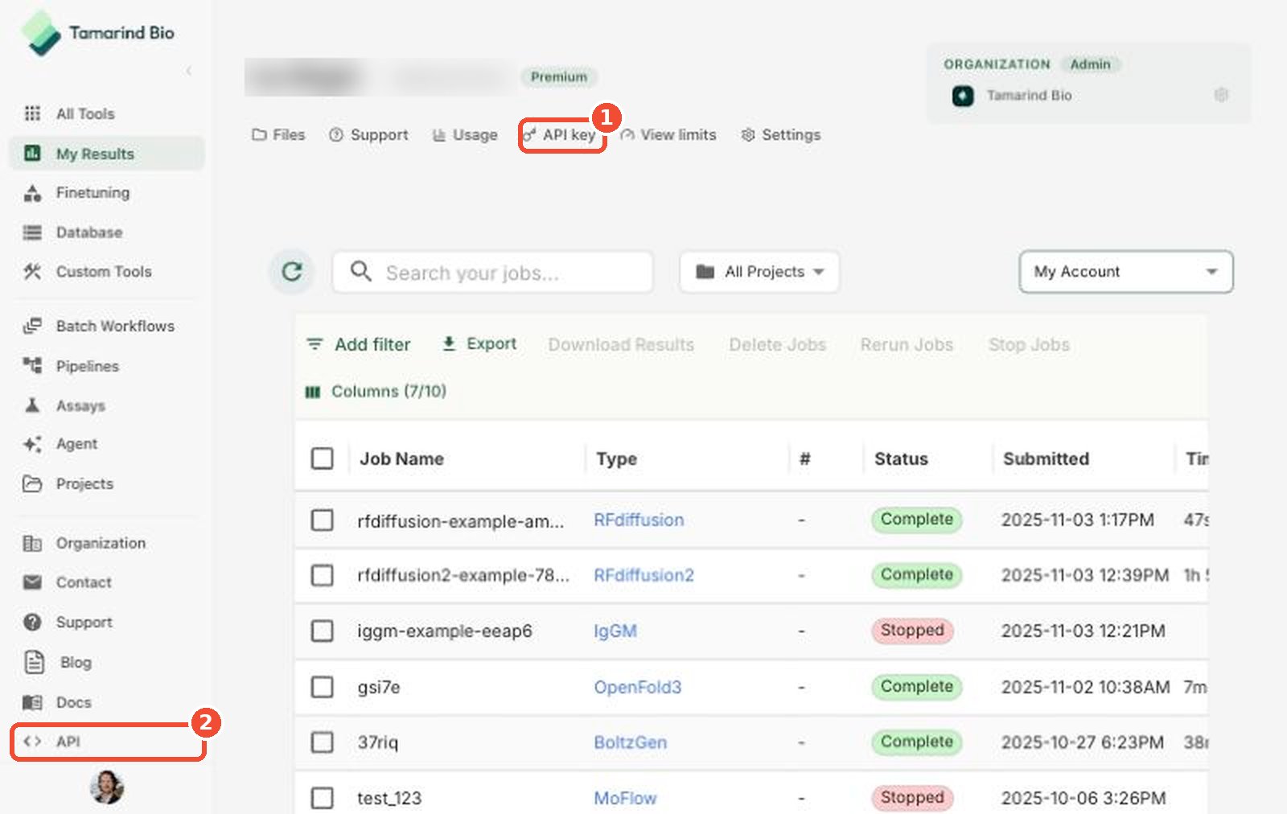Open the Columns (7/10) selector
Screen dimensions: 1287x814
click(376, 391)
